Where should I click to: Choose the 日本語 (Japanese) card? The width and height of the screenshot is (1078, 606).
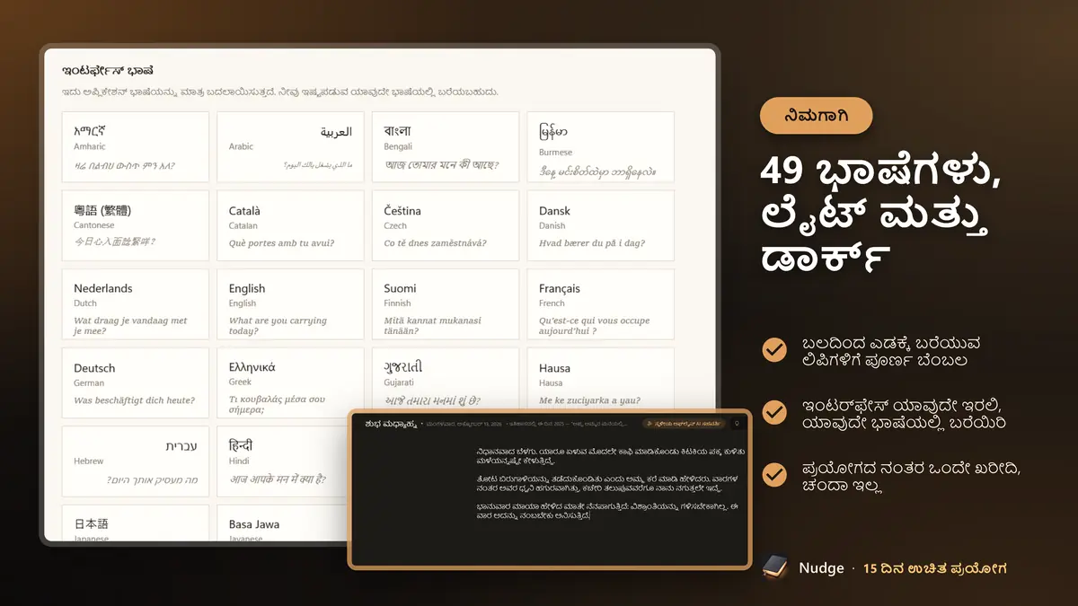click(x=136, y=524)
